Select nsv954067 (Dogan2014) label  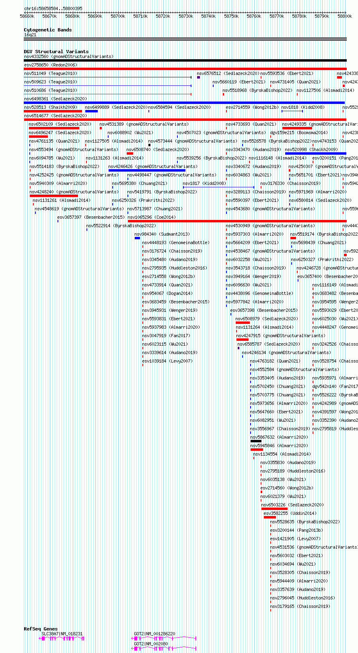click(167, 293)
